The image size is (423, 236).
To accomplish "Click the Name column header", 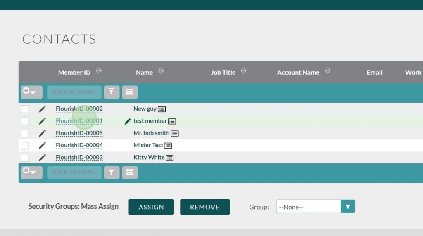I will 144,72.
